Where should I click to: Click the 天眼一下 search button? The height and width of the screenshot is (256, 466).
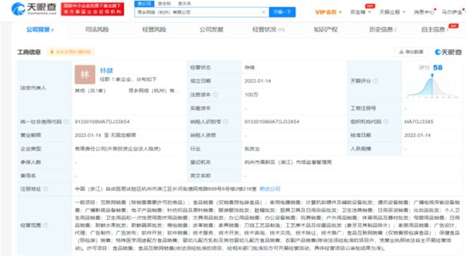click(282, 12)
